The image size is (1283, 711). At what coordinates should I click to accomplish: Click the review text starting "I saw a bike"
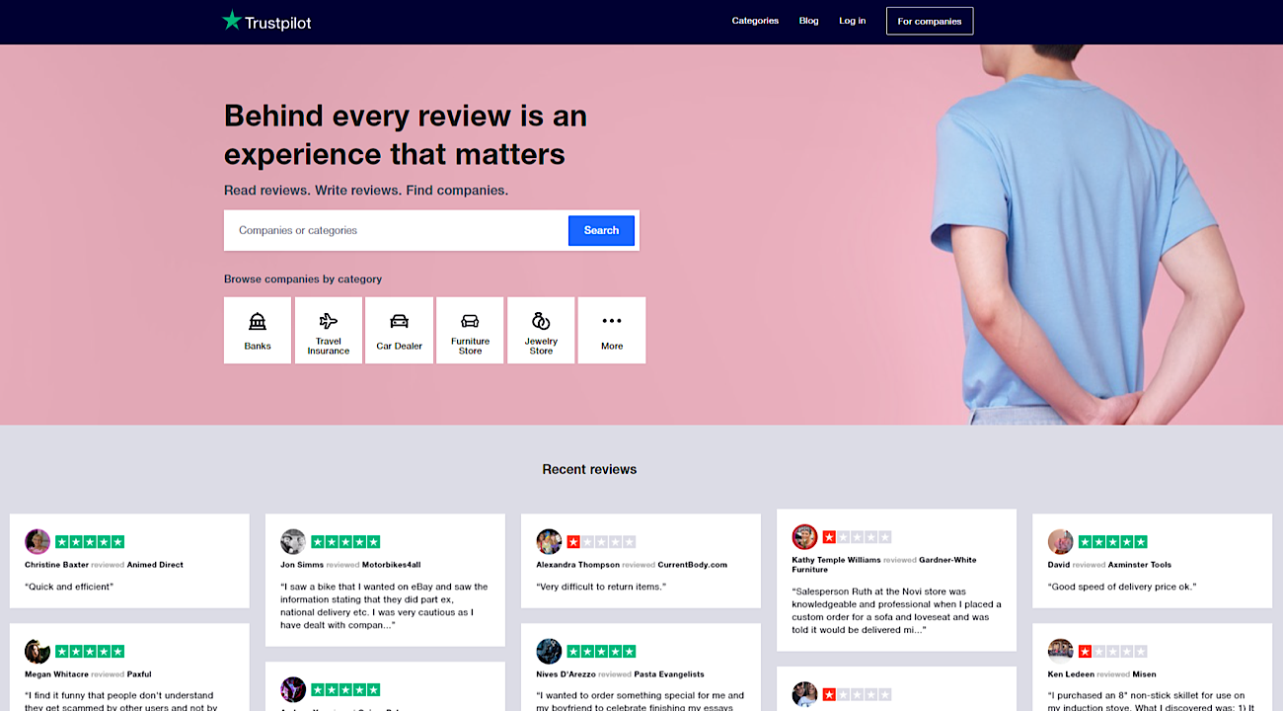click(x=384, y=605)
